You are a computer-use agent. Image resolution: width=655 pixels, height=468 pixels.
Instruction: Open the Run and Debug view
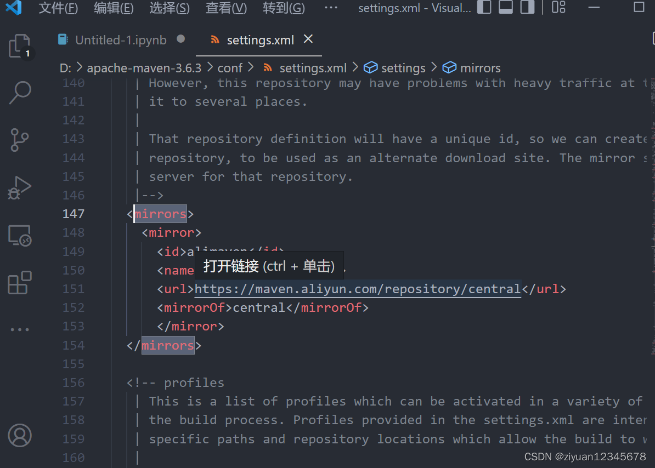(x=20, y=188)
